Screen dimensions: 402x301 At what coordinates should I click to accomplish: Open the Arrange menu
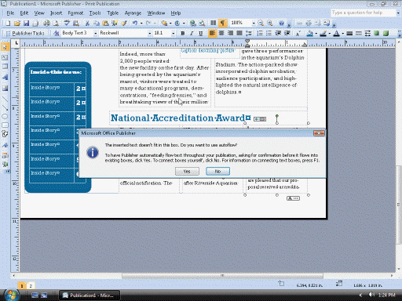click(x=133, y=13)
